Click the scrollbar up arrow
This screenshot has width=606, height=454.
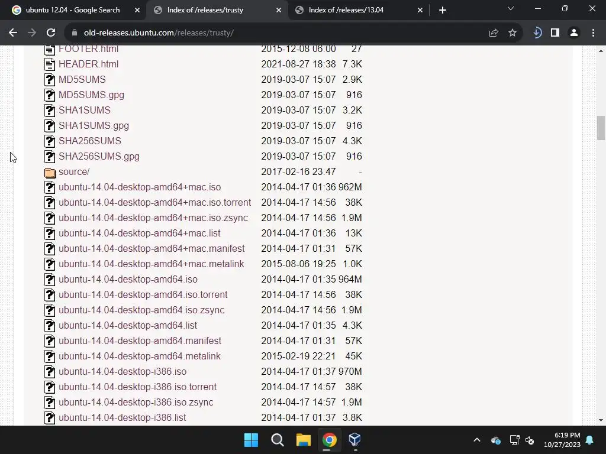[x=601, y=51]
